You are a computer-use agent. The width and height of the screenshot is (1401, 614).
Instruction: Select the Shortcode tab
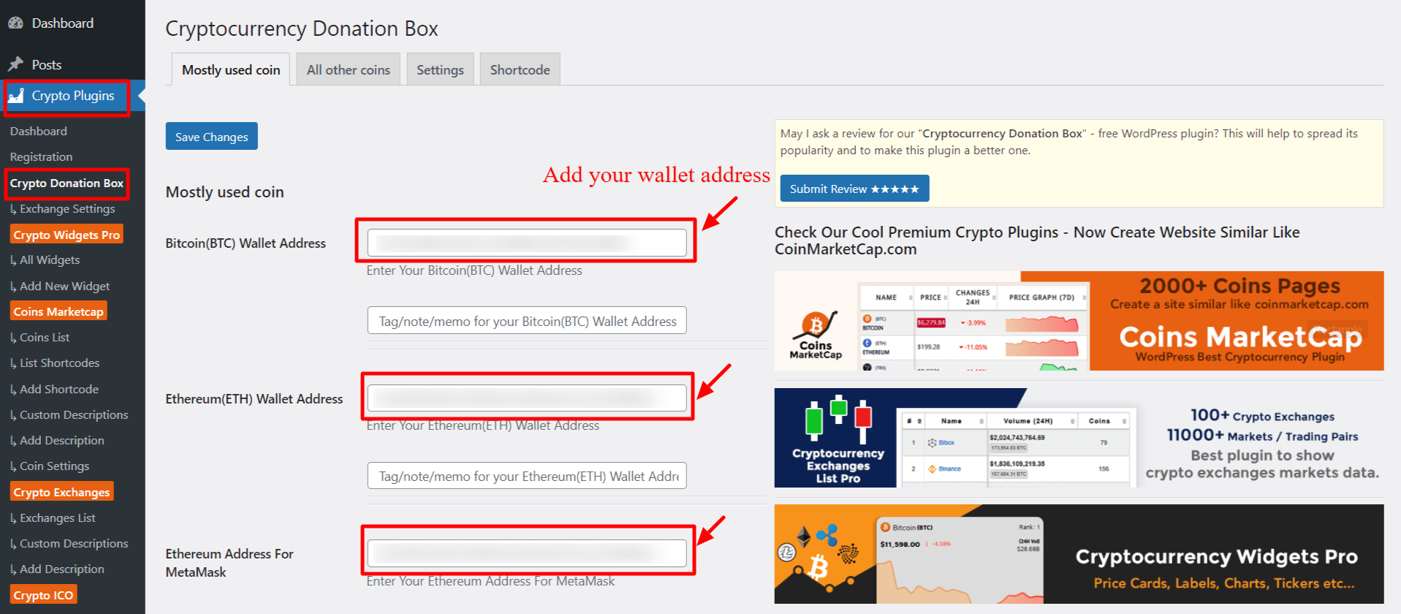520,70
